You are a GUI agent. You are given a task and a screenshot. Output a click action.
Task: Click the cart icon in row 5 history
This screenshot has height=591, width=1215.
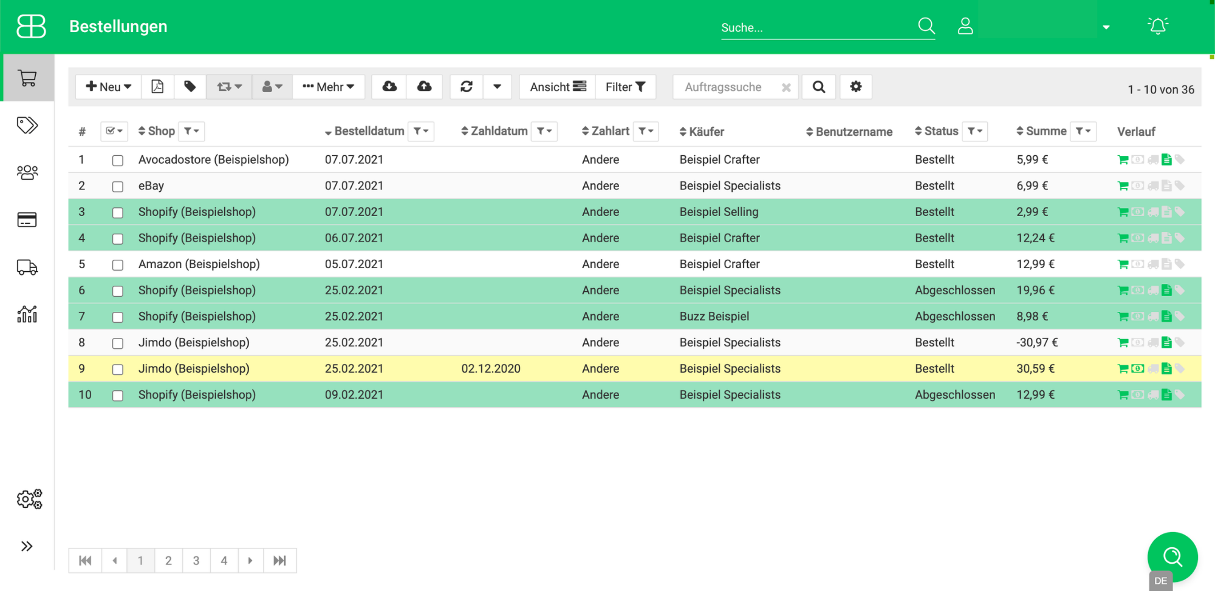click(x=1123, y=264)
